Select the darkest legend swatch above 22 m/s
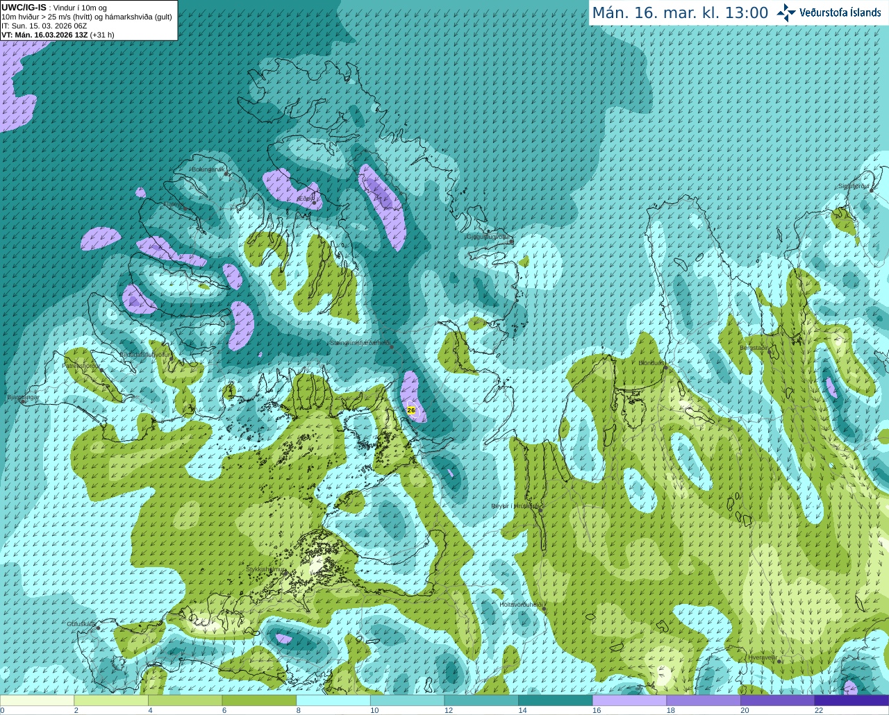 pyautogui.click(x=851, y=700)
